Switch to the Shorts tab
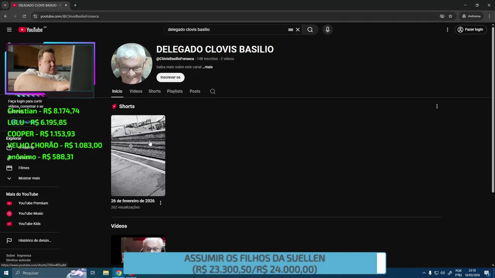This screenshot has width=495, height=278. coord(155,91)
